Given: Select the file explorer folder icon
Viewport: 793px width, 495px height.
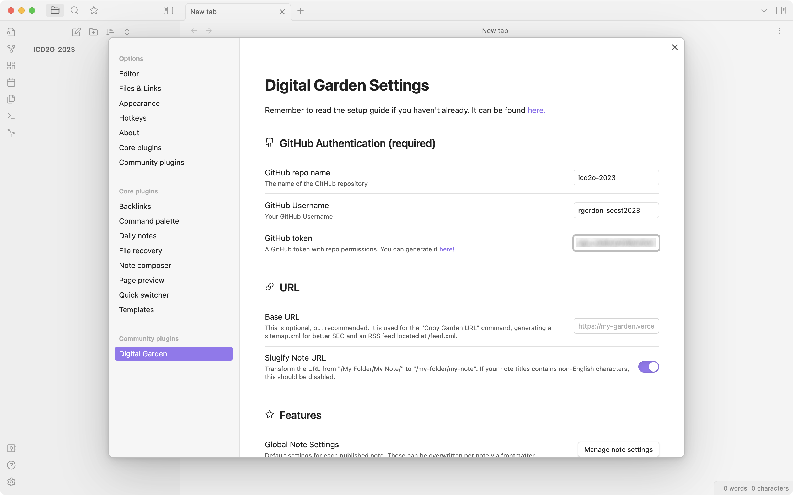Looking at the screenshot, I should (x=55, y=10).
